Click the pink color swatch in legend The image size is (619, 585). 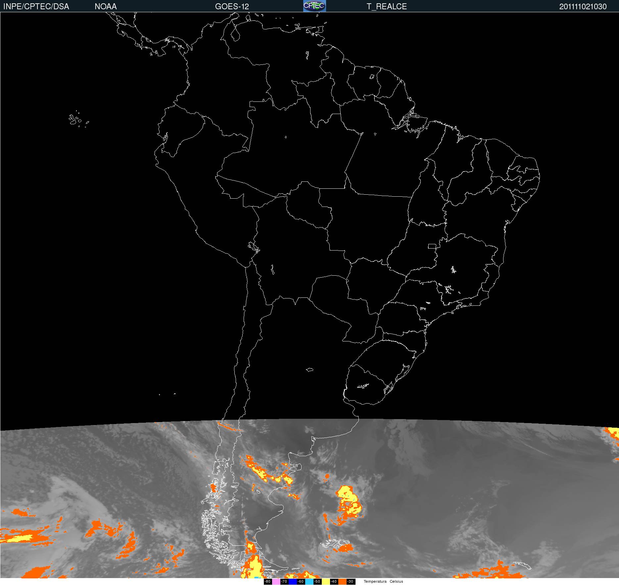pyautogui.click(x=276, y=582)
